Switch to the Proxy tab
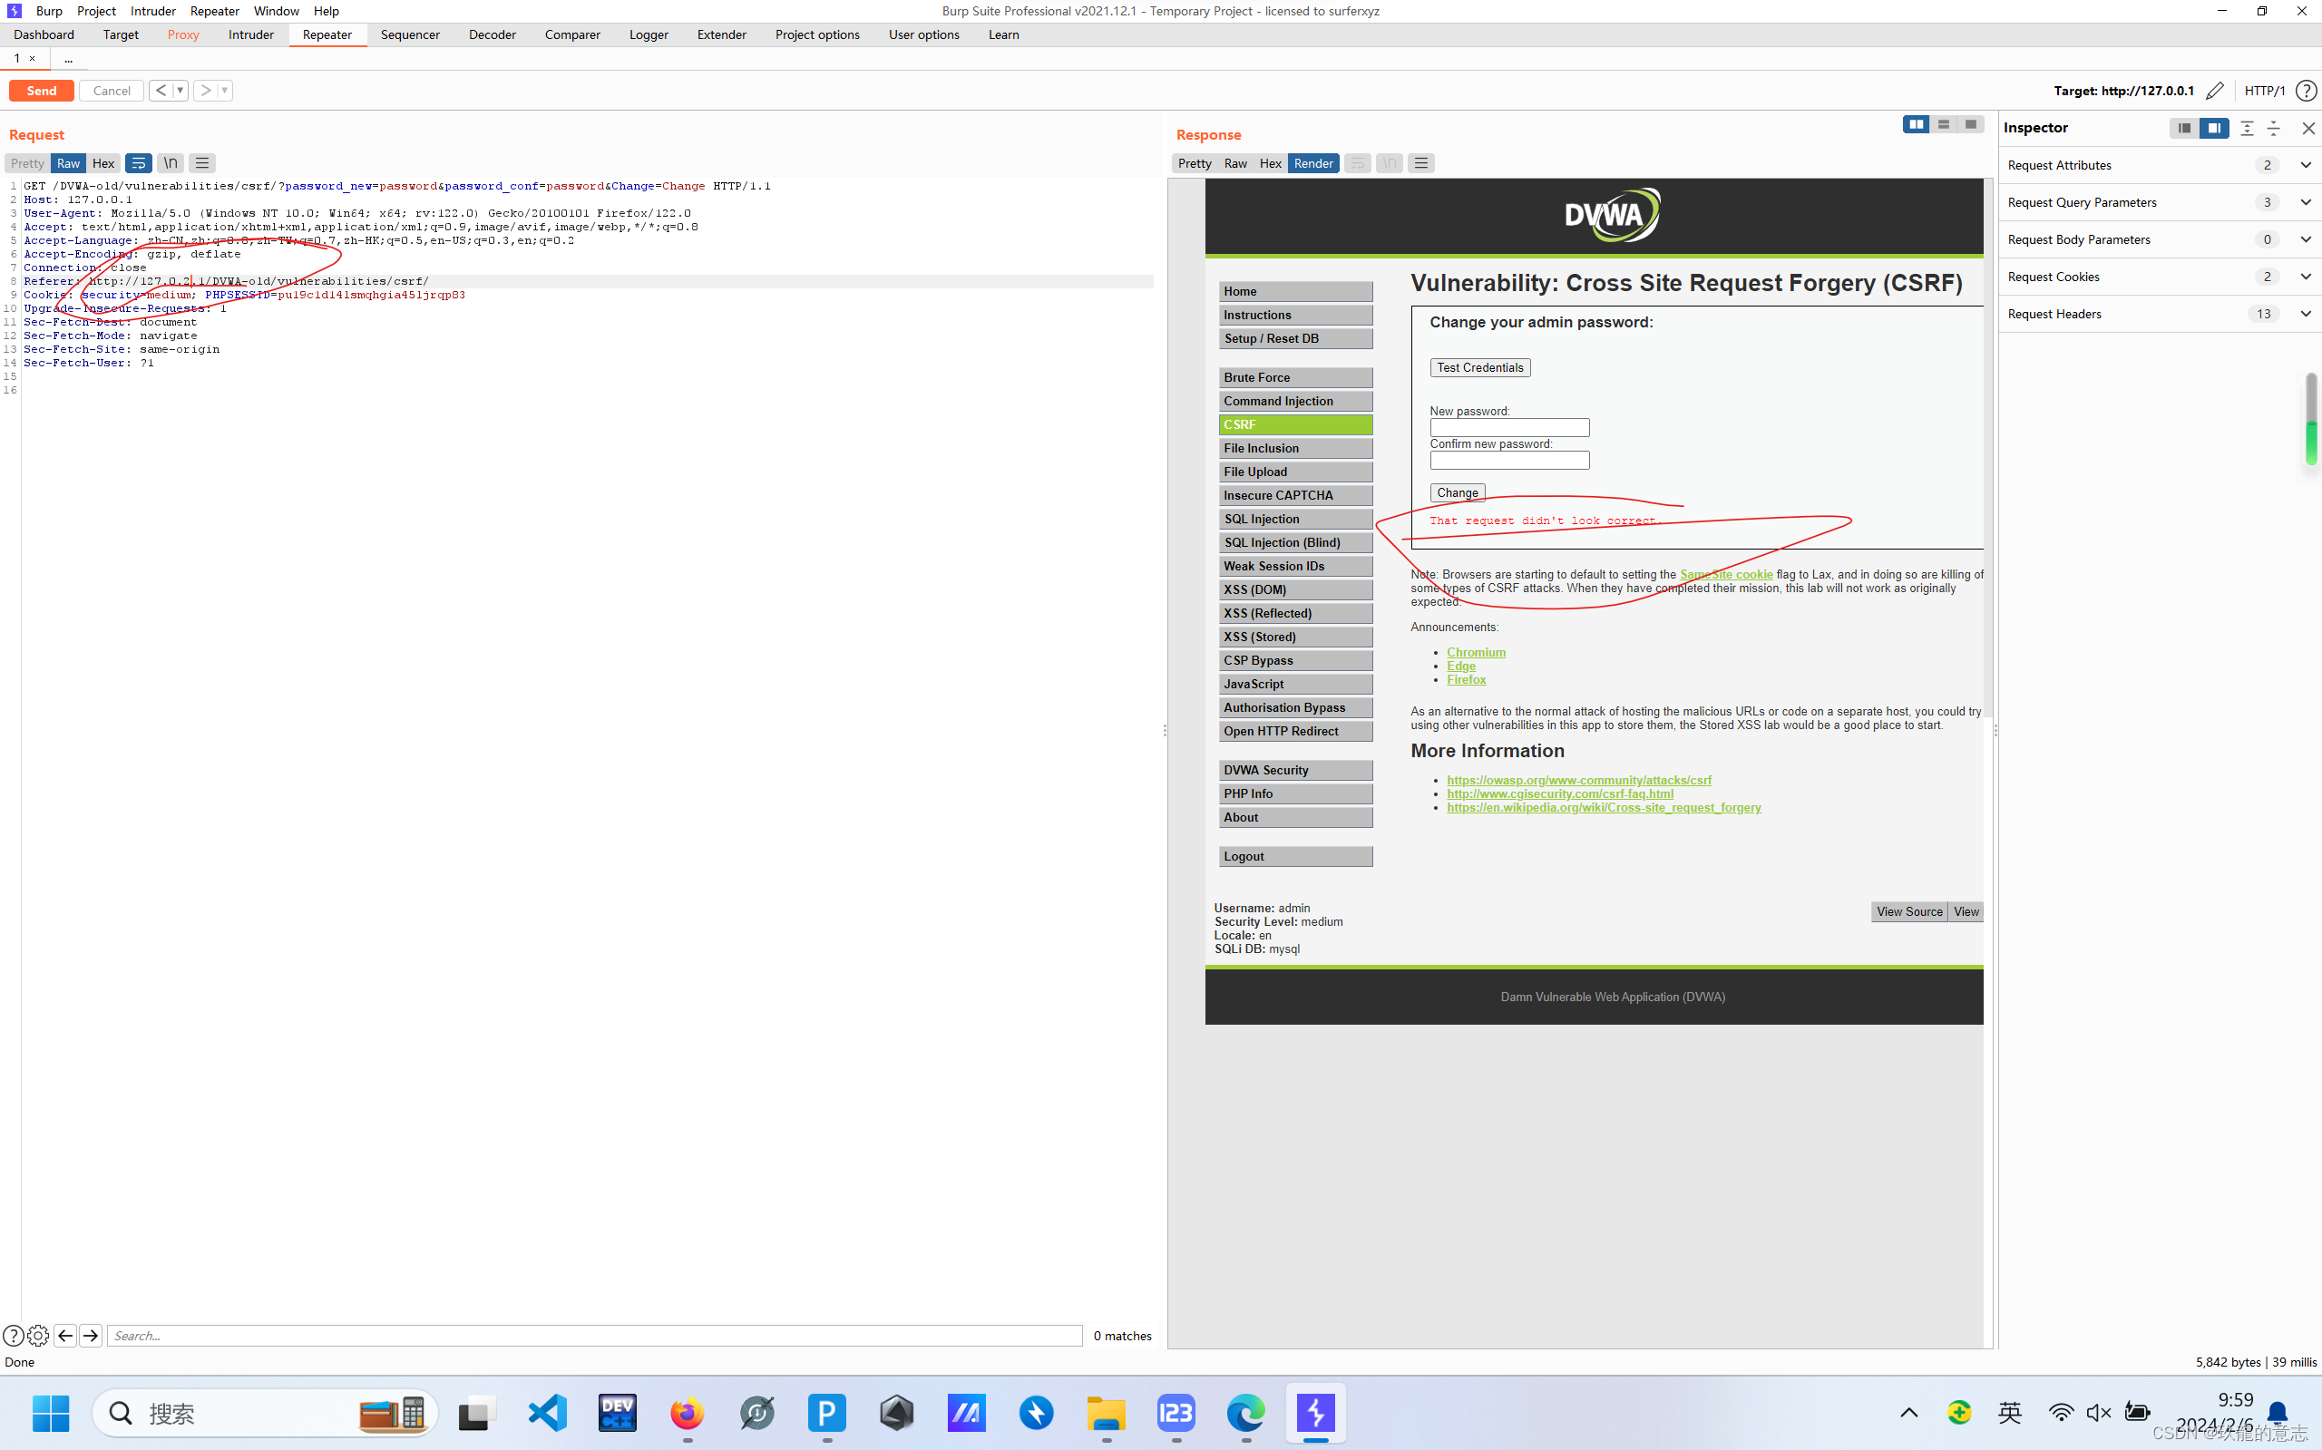This screenshot has width=2322, height=1450. coord(183,34)
